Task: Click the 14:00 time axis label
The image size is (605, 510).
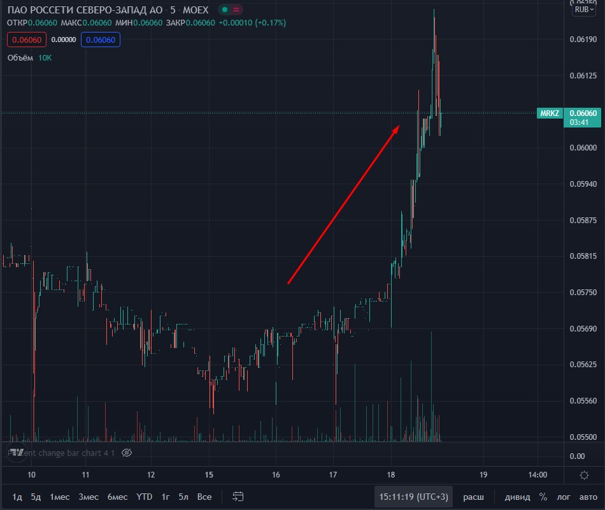Action: [x=537, y=475]
